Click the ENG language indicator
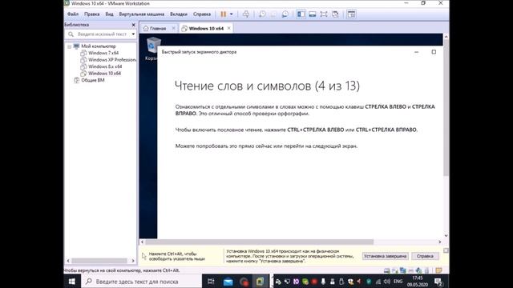 [x=398, y=282]
